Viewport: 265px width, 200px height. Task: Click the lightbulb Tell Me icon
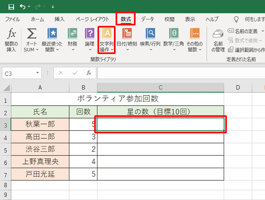pos(236,19)
